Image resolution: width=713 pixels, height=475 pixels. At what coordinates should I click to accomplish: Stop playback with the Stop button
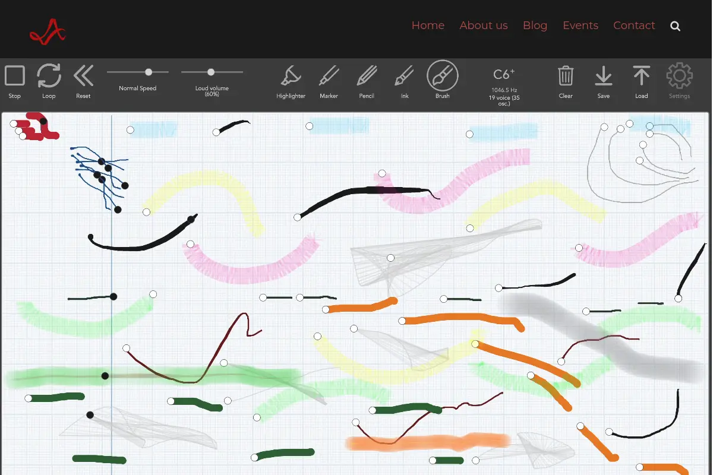15,76
